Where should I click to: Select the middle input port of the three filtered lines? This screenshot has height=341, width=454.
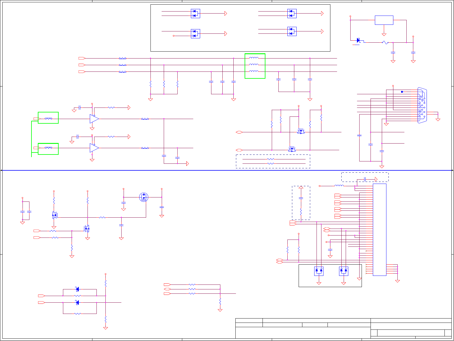(82, 65)
